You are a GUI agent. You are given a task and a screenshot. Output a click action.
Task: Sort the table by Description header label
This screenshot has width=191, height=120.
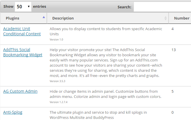(63, 18)
